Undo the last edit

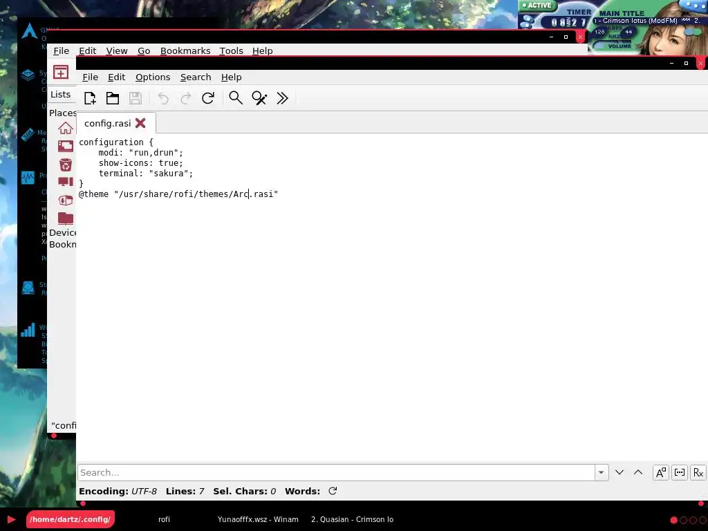coord(163,98)
